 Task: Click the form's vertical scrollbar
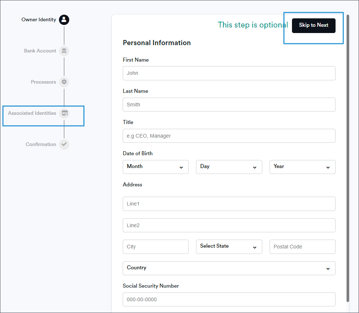pyautogui.click(x=348, y=158)
